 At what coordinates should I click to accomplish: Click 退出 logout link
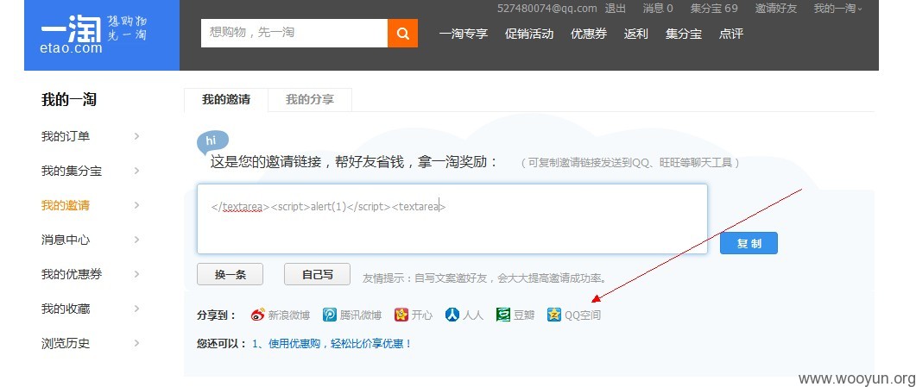tap(616, 8)
